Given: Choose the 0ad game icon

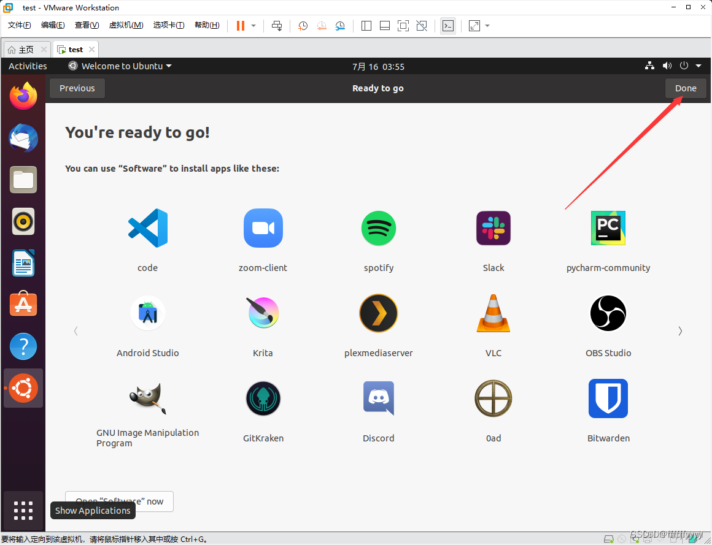Looking at the screenshot, I should click(x=493, y=398).
